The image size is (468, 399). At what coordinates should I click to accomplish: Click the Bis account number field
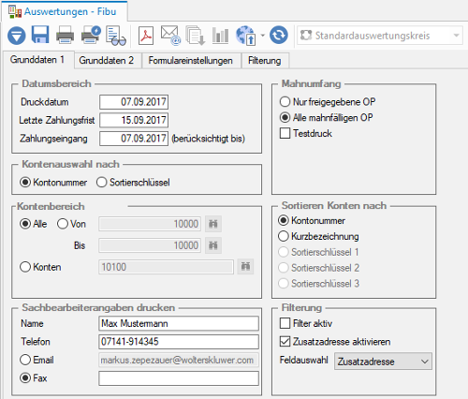tap(150, 245)
